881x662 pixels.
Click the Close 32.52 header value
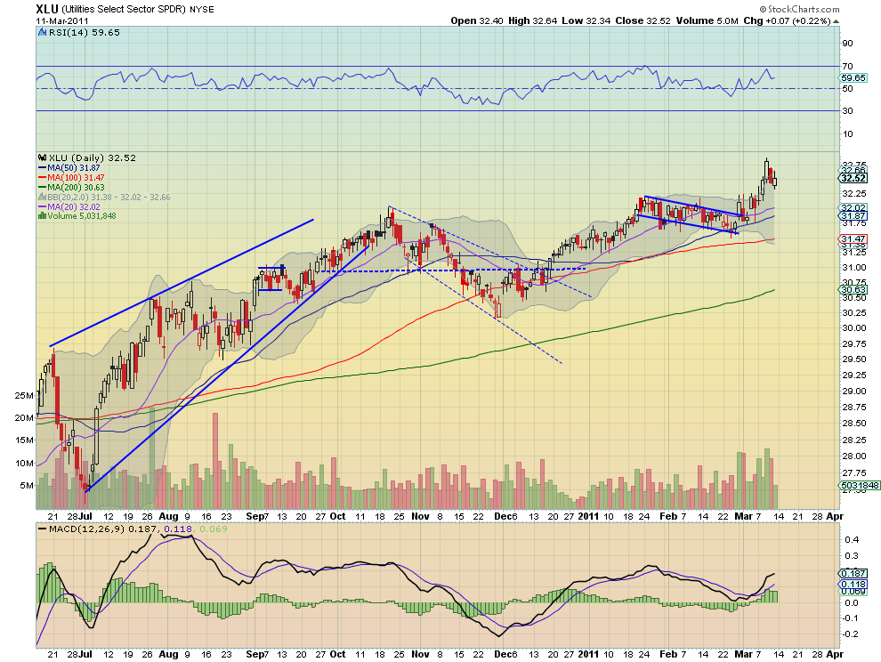pyautogui.click(x=643, y=20)
